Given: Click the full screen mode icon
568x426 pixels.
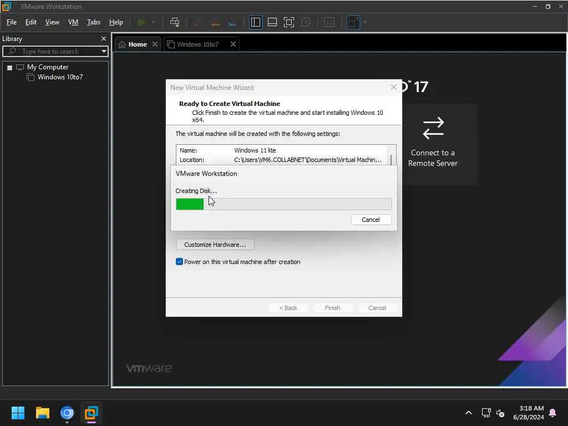Looking at the screenshot, I should point(288,22).
